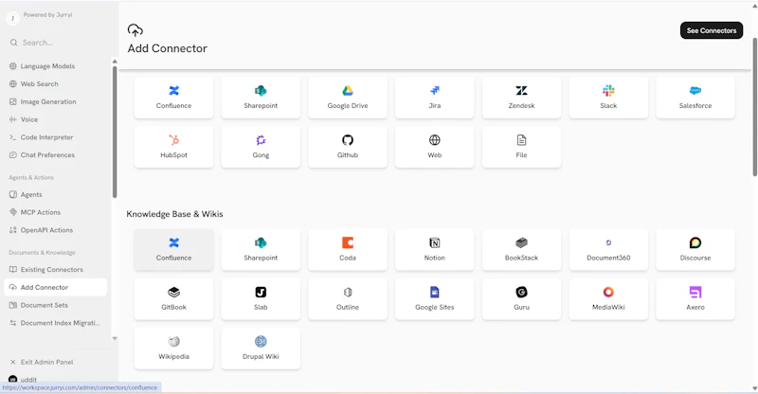
Task: Choose the Discourse connector
Action: click(695, 249)
